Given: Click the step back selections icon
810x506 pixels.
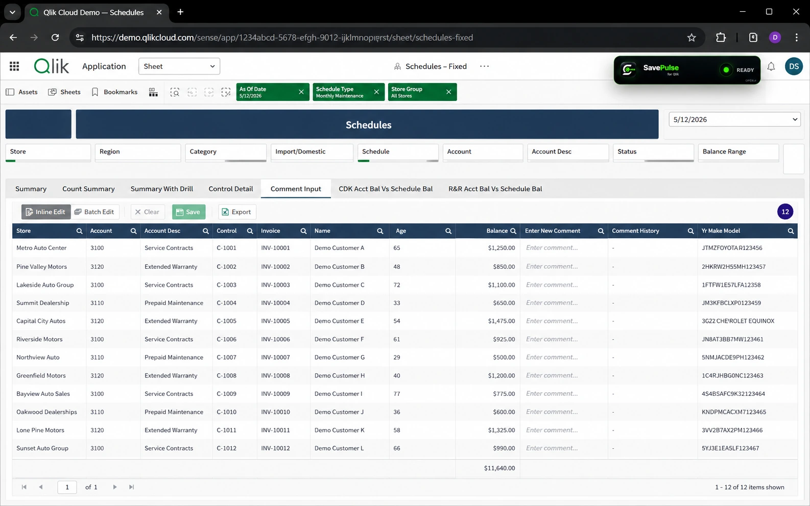Looking at the screenshot, I should 192,92.
